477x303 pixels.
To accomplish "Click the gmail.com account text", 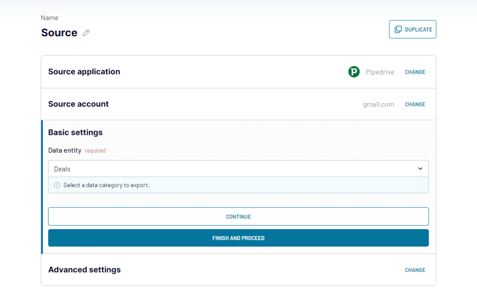I will pyautogui.click(x=378, y=105).
